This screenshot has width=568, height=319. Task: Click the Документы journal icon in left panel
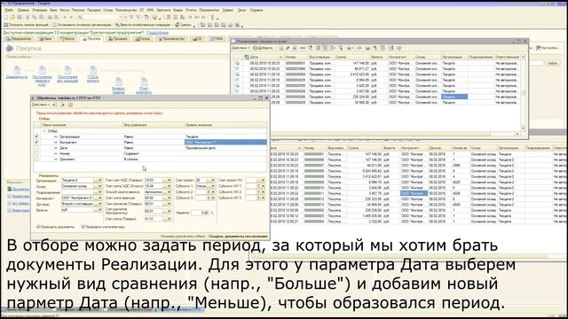click(x=10, y=189)
